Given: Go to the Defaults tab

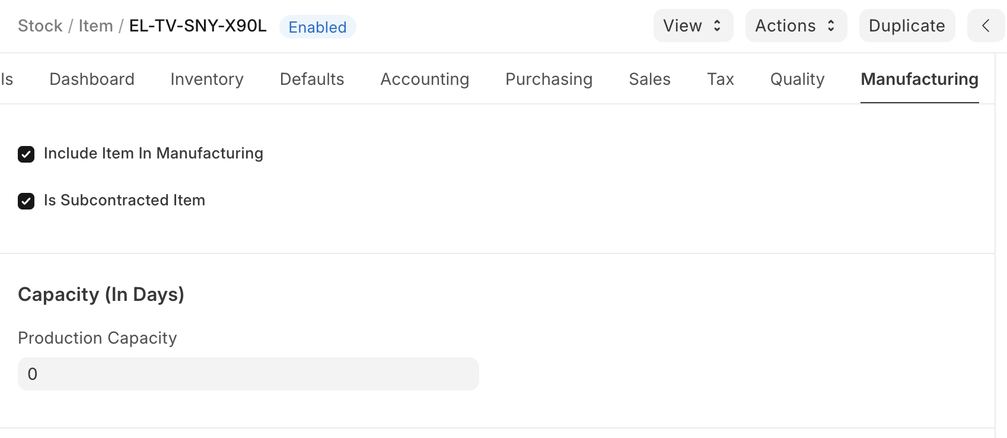Looking at the screenshot, I should pyautogui.click(x=312, y=79).
